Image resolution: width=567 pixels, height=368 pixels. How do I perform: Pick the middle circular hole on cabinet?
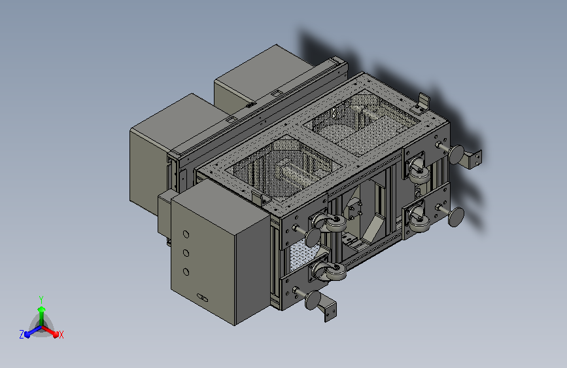click(186, 253)
